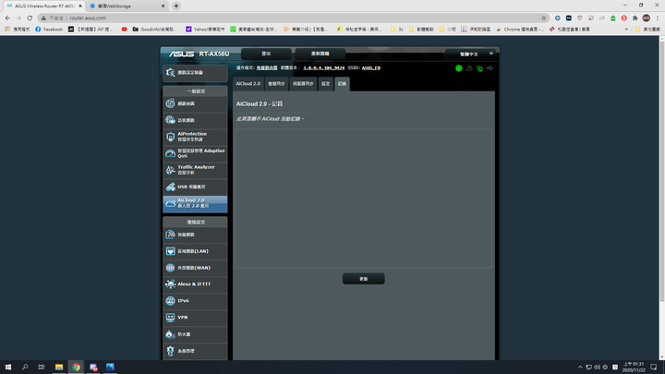Open WAN settings sidebar item
The image size is (665, 374).
coord(195,268)
